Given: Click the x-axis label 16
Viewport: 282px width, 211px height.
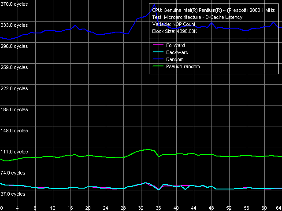Looking at the screenshot, I should pyautogui.click(x=70, y=208).
